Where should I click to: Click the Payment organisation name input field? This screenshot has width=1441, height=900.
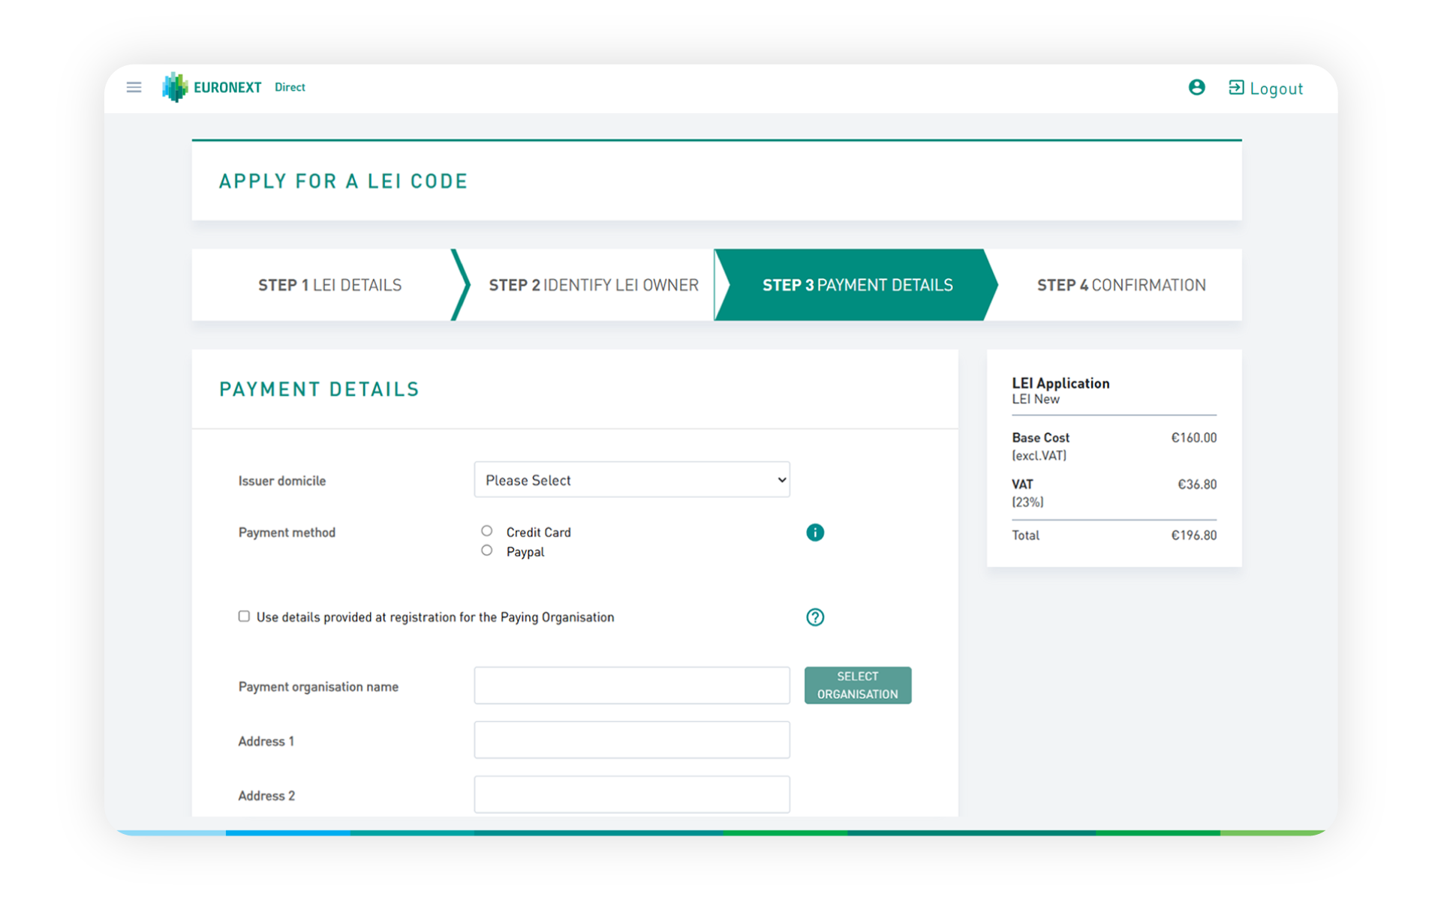click(632, 685)
